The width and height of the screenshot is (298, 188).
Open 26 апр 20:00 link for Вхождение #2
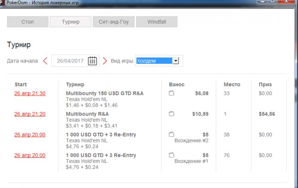click(x=30, y=135)
